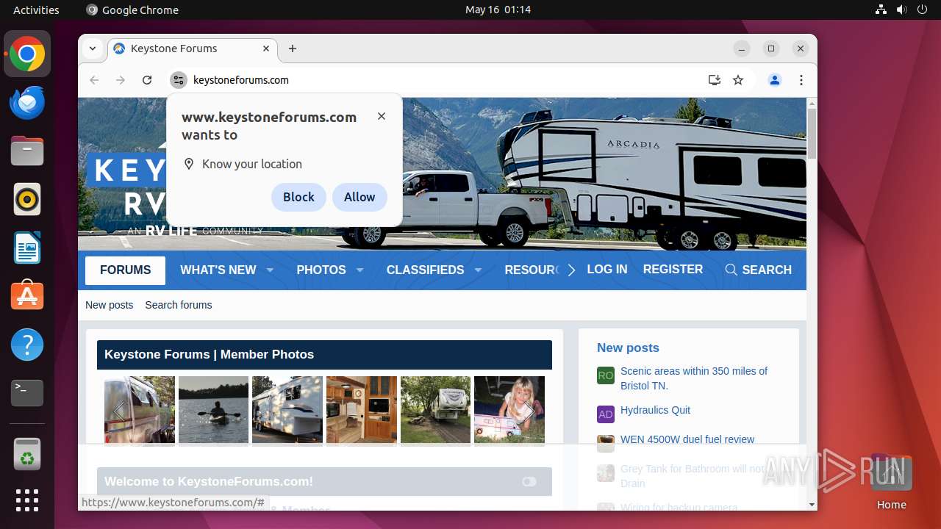
Task: Dismiss the location permission popup
Action: pos(382,116)
